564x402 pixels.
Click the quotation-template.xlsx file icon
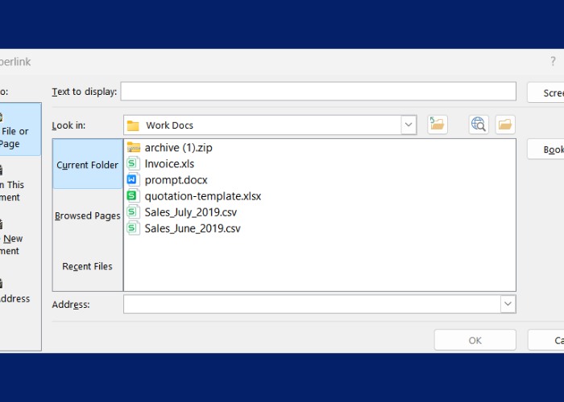tap(133, 196)
